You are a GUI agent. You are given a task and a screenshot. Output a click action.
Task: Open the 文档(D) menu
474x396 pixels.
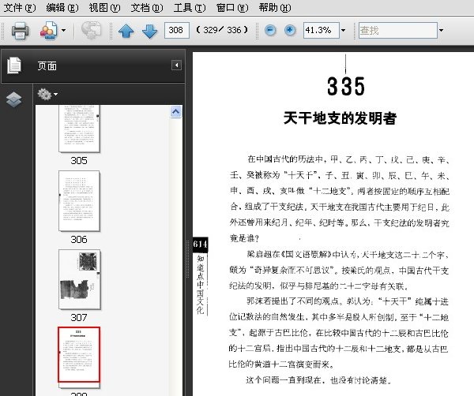coord(147,7)
